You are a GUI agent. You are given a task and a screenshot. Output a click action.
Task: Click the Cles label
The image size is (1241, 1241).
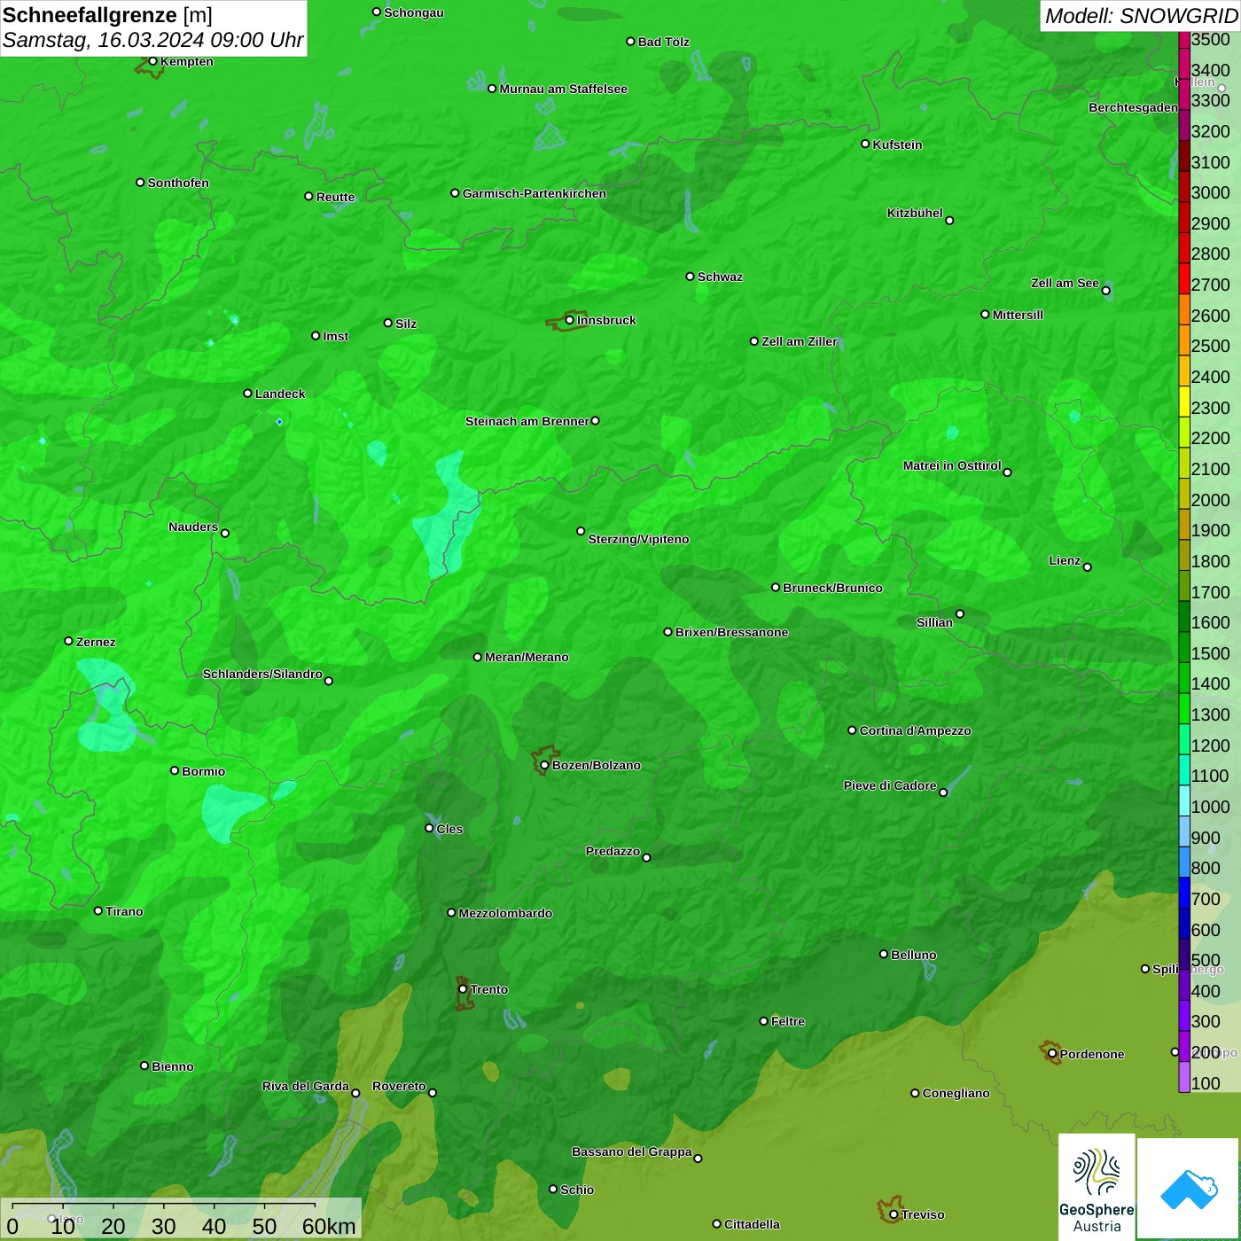pyautogui.click(x=449, y=829)
